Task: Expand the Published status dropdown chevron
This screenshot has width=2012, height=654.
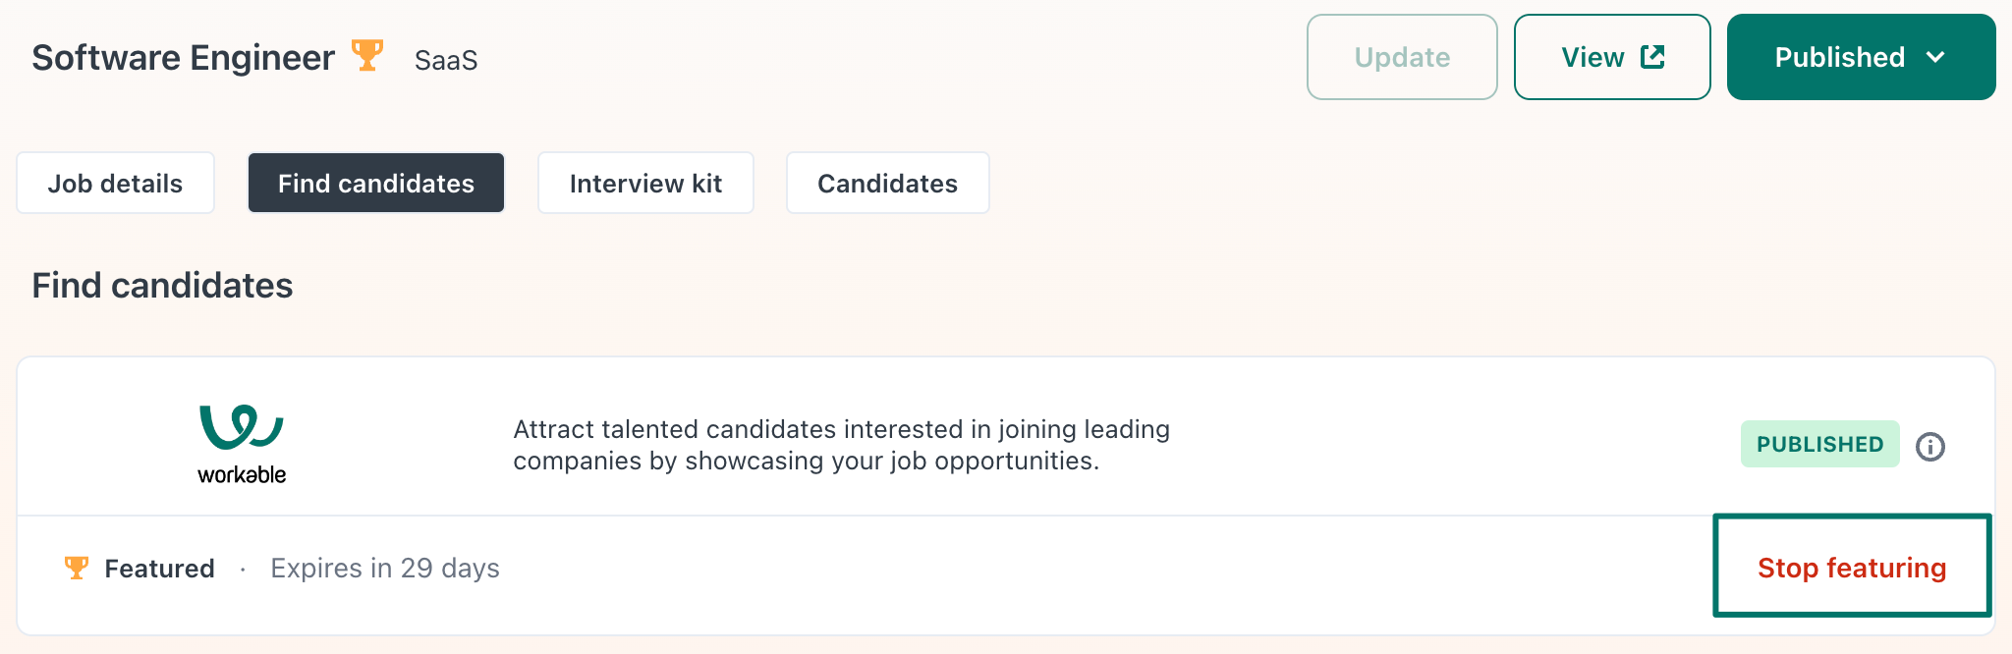Action: click(1935, 57)
